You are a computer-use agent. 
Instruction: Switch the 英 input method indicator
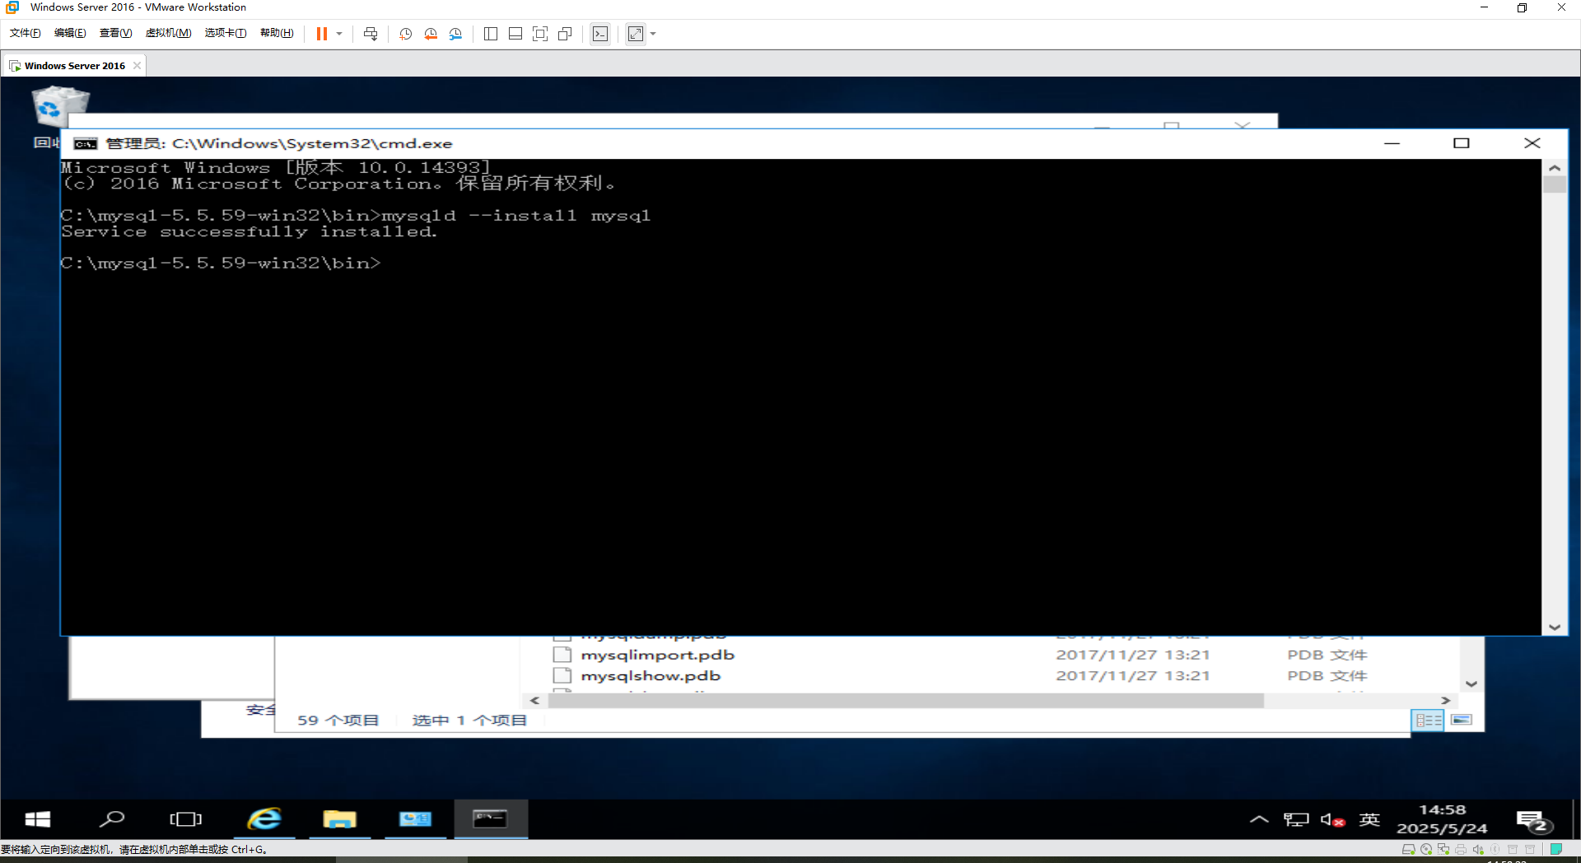[1369, 819]
